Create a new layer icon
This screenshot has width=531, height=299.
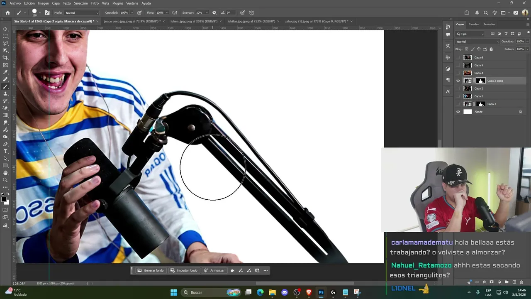coord(514,282)
